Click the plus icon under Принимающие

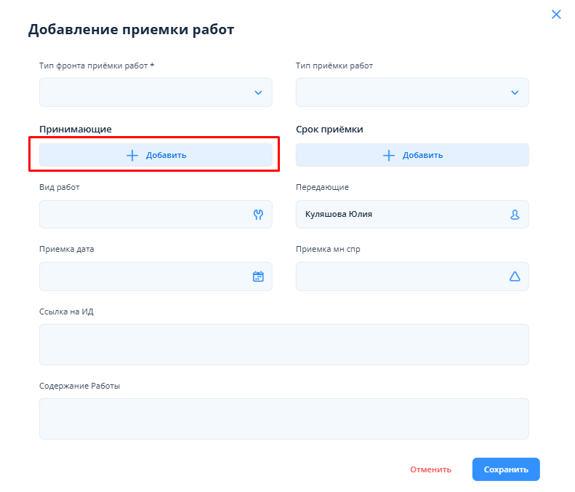132,155
